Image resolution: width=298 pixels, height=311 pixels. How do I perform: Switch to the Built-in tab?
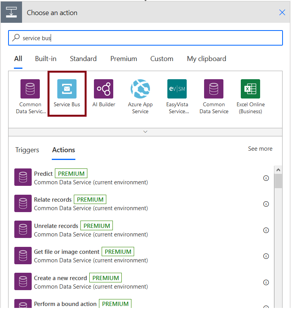click(x=46, y=59)
